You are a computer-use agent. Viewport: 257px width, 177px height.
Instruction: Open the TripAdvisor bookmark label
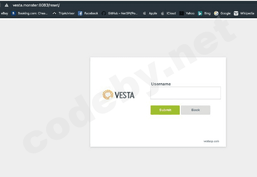66,13
